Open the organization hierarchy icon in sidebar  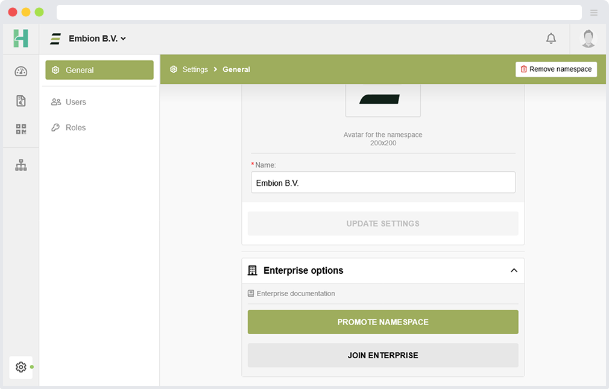coord(21,165)
